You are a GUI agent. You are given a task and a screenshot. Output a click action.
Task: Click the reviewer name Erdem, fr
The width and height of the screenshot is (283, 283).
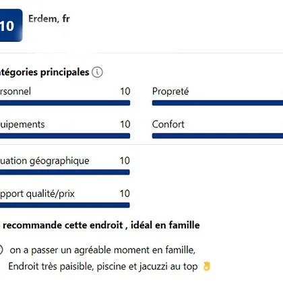pos(49,19)
